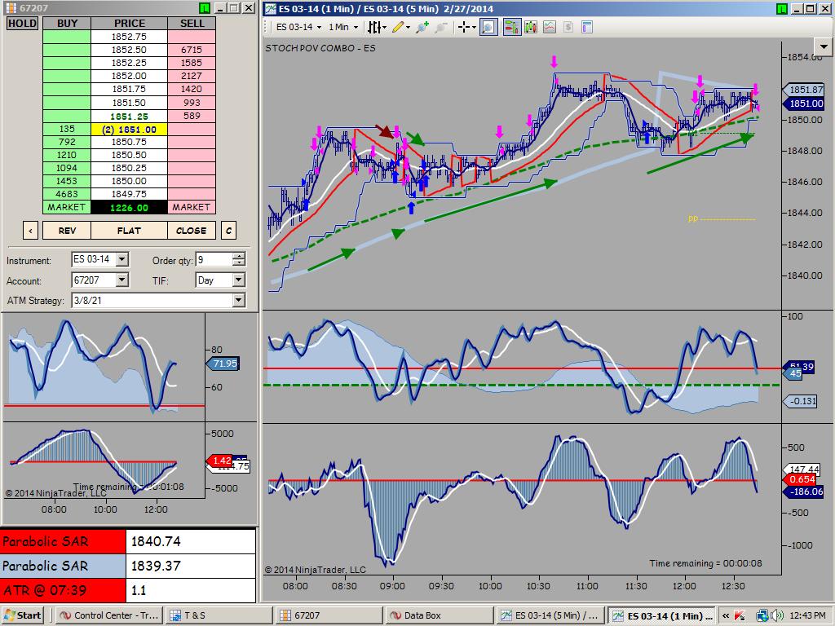The height and width of the screenshot is (626, 835).
Task: Click the 1851.87 price marker on axis
Action: pos(803,90)
